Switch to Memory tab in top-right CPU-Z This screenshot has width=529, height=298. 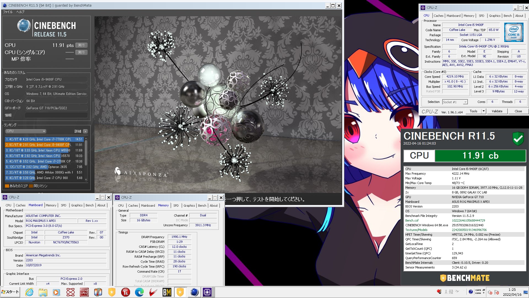click(x=469, y=16)
